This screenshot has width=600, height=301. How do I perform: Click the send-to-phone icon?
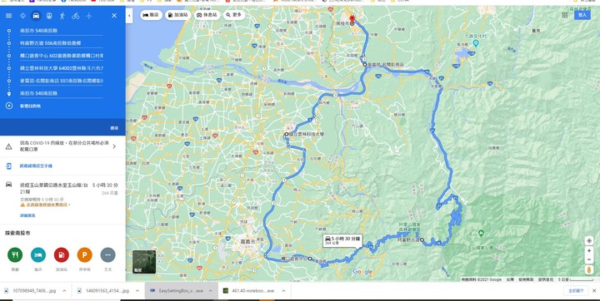(8, 165)
